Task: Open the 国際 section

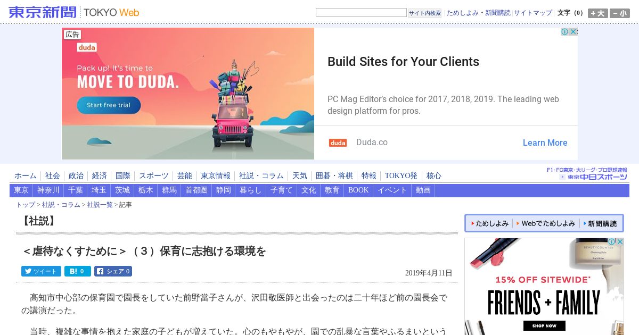Action: pyautogui.click(x=123, y=176)
